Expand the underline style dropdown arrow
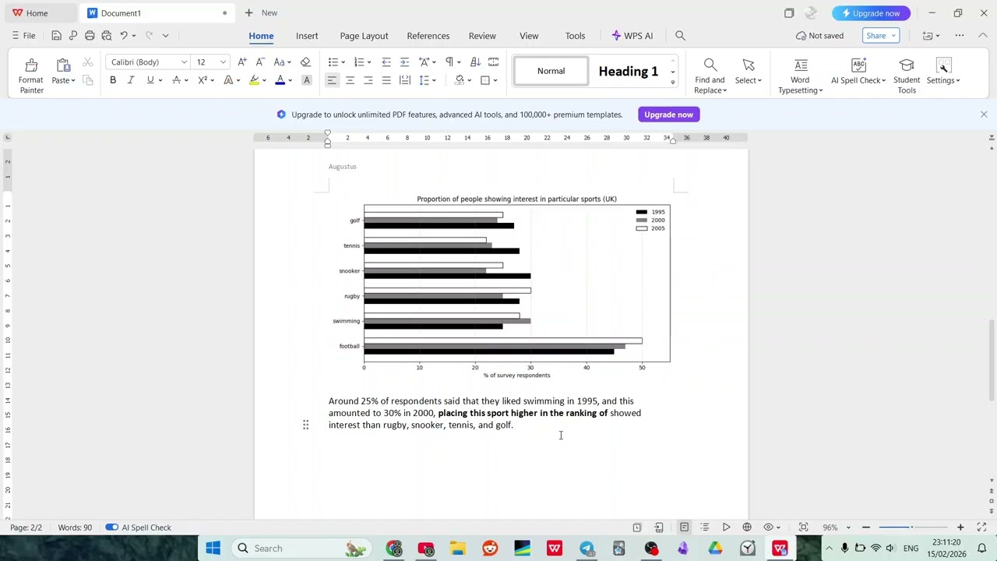The width and height of the screenshot is (997, 561). pyautogui.click(x=160, y=80)
